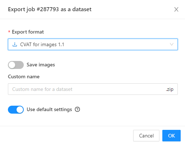Image resolution: width=185 pixels, height=145 pixels.
Task: Enable the Save images switch
Action: (16, 65)
